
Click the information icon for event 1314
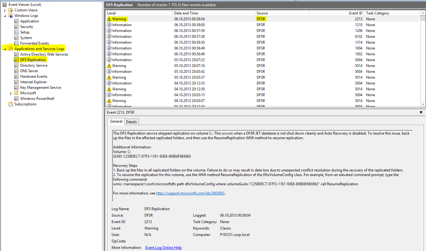pos(109,42)
